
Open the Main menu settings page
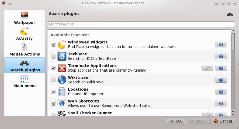pos(25,82)
